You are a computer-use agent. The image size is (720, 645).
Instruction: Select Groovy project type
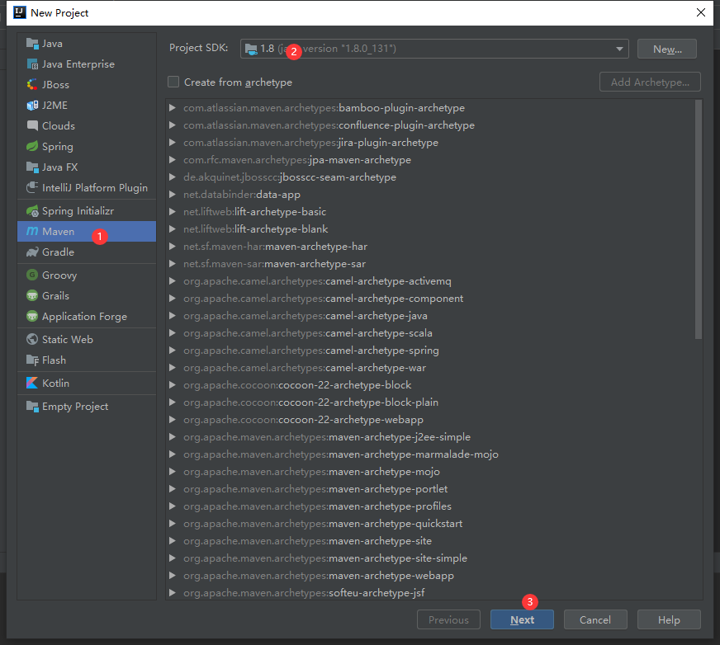(x=87, y=275)
